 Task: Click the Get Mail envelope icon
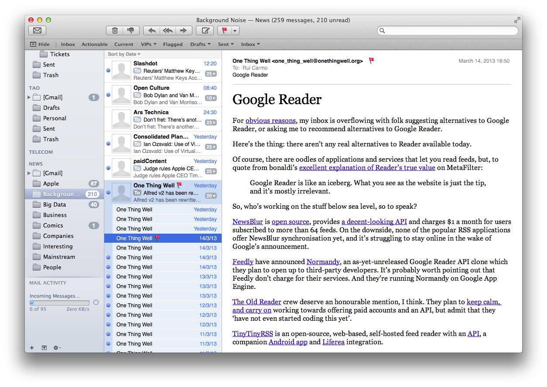point(37,31)
